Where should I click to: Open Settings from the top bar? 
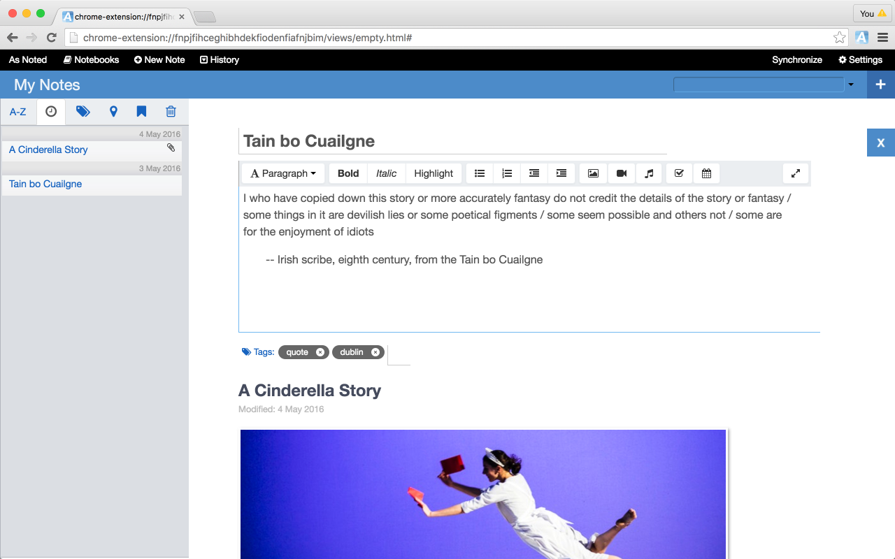click(x=861, y=60)
